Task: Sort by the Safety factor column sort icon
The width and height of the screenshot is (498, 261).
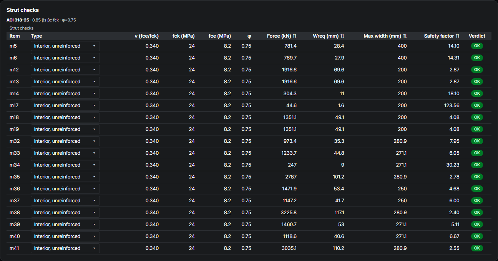Action: (x=458, y=36)
